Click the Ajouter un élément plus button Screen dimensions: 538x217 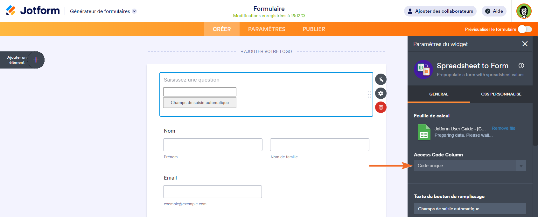pyautogui.click(x=36, y=60)
